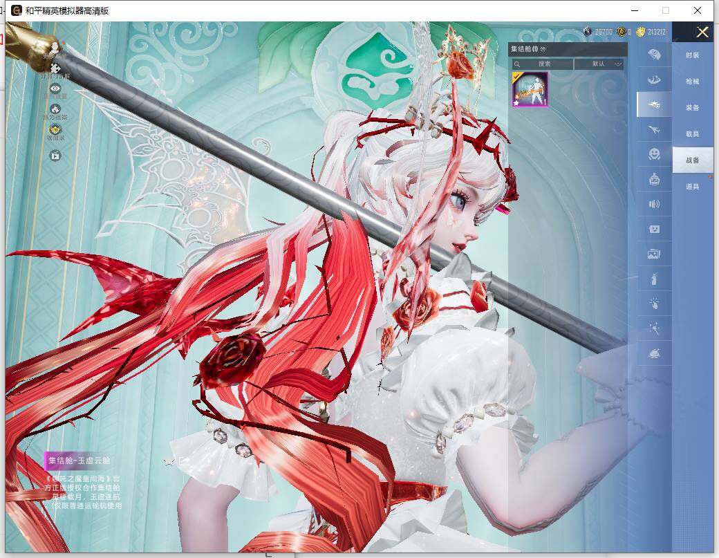Open the bottom leaf-shaped sidebar icon
Screen dimensions: 719x558
[x=654, y=353]
